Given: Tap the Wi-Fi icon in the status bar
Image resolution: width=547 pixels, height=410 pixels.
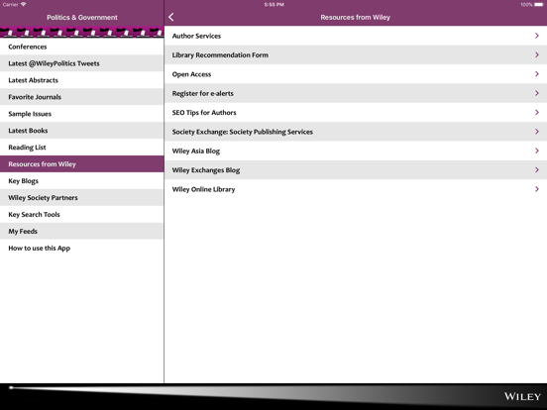Looking at the screenshot, I should [24, 4].
